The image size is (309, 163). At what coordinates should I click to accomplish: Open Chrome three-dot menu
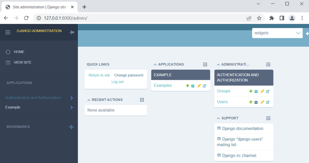click(302, 18)
